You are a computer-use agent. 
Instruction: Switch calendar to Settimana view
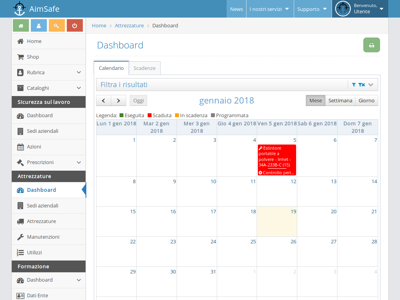click(x=340, y=100)
